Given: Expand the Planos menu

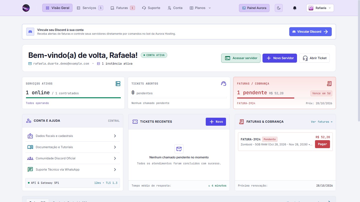Looking at the screenshot, I should point(200,8).
